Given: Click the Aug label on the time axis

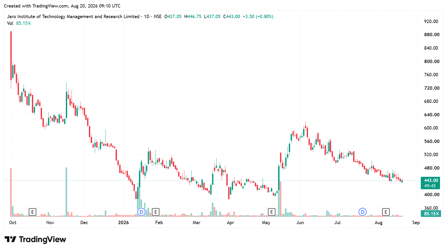Looking at the screenshot, I should pyautogui.click(x=379, y=223).
